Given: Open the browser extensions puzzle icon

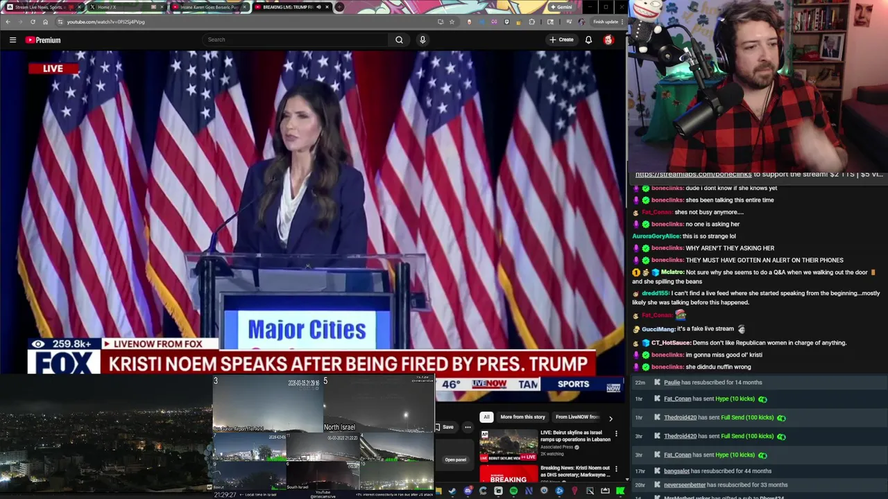Looking at the screenshot, I should pyautogui.click(x=532, y=21).
